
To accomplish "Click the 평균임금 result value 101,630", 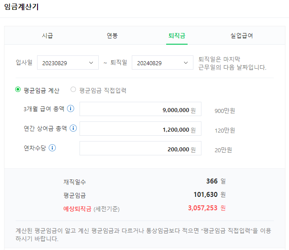I will tap(205, 195).
